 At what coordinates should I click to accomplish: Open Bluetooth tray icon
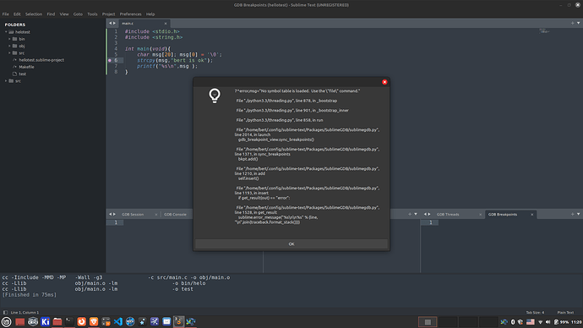point(513,322)
